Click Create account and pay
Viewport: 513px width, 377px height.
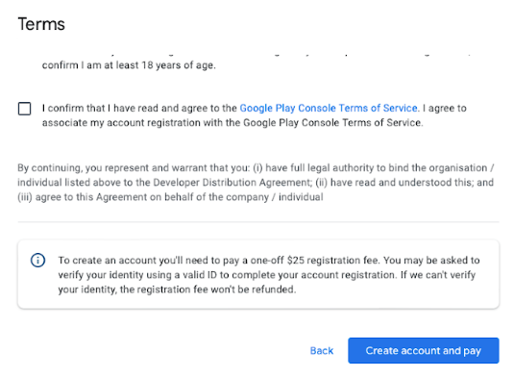(x=424, y=350)
